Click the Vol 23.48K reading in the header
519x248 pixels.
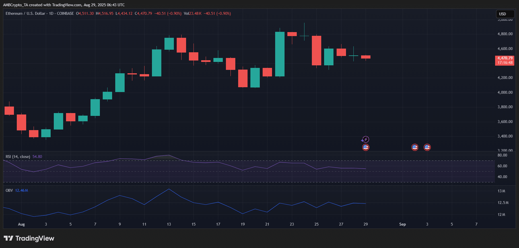[x=193, y=14]
